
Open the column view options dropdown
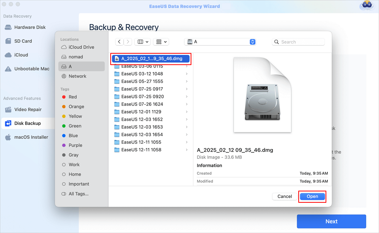[143, 42]
